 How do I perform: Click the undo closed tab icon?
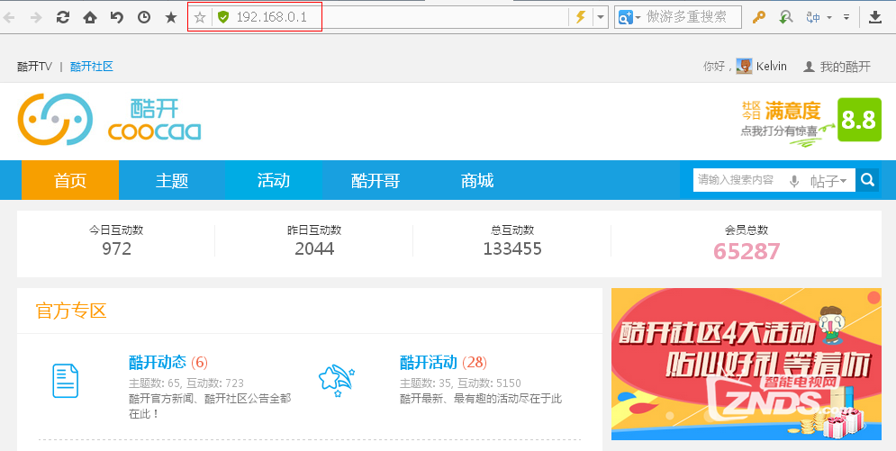(x=116, y=18)
